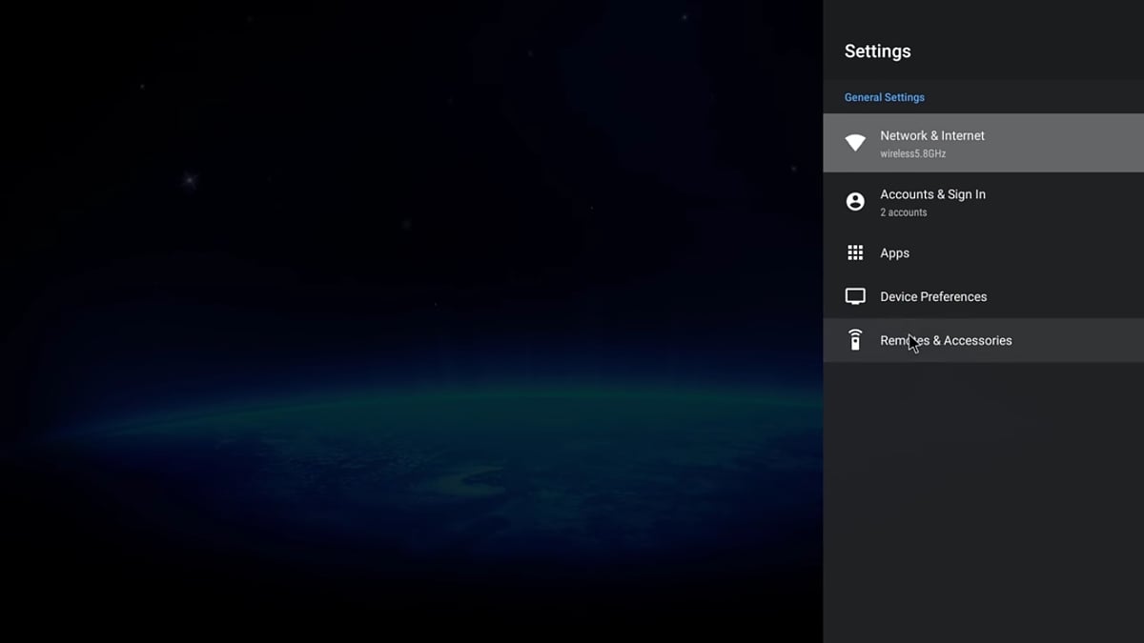
Task: Click the Apps grid icon
Action: [x=855, y=253]
